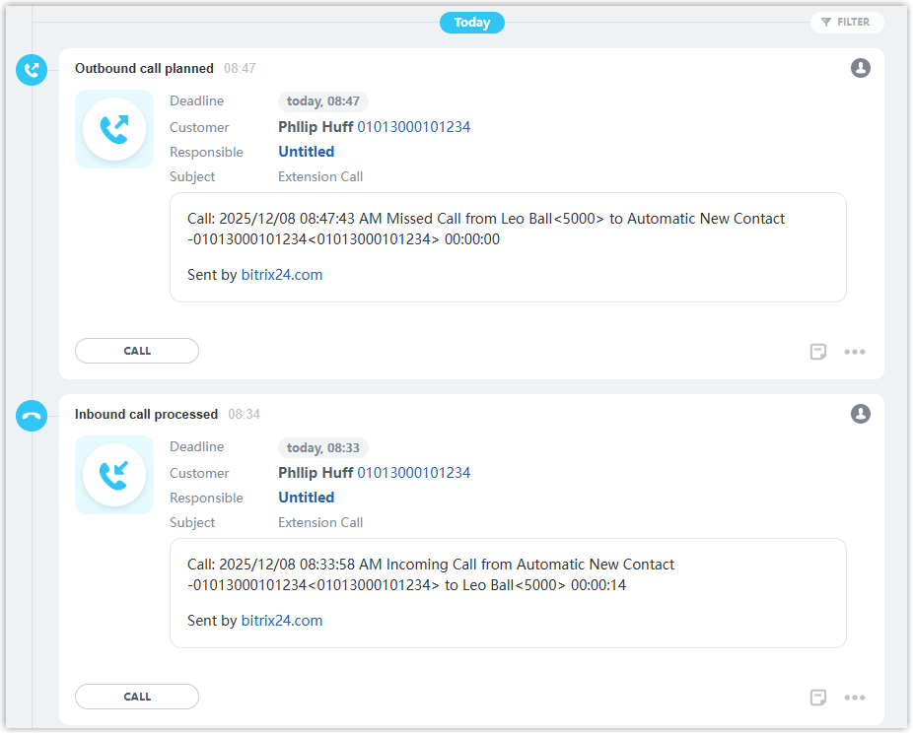Open user avatar on outbound call card
Screen dimensions: 913x734
pyautogui.click(x=861, y=68)
